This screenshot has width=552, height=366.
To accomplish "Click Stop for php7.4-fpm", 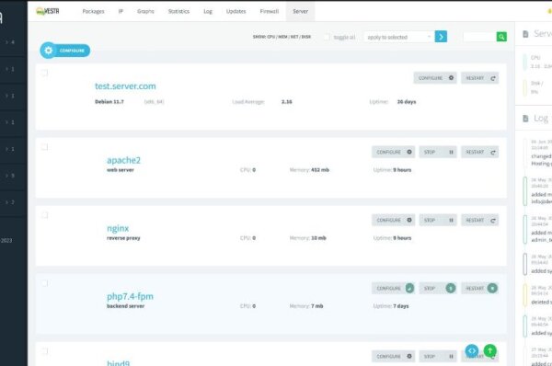I will (438, 288).
